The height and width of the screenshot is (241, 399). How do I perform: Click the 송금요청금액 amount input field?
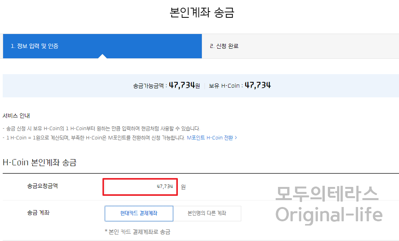(140, 187)
